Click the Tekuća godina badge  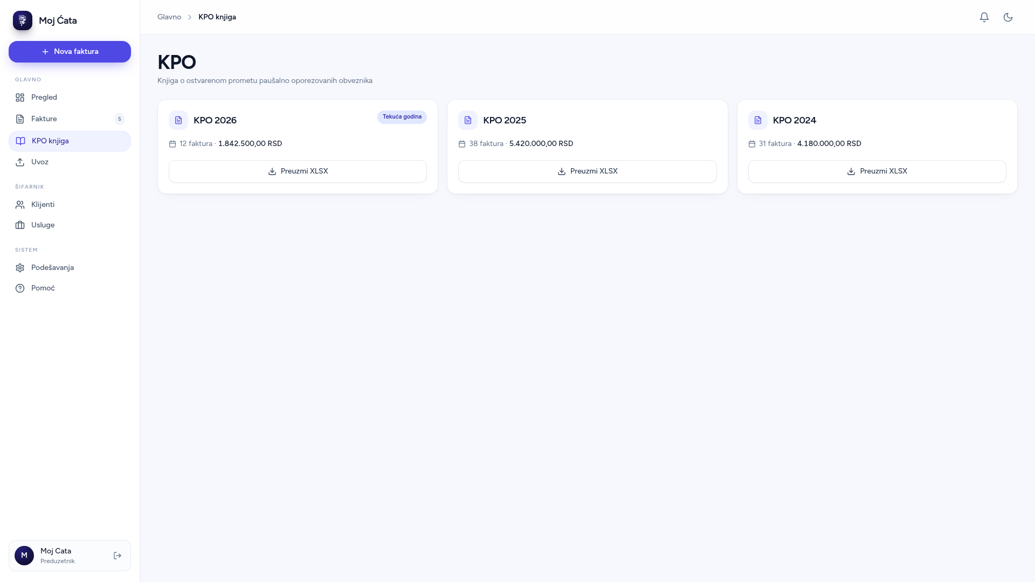(402, 117)
